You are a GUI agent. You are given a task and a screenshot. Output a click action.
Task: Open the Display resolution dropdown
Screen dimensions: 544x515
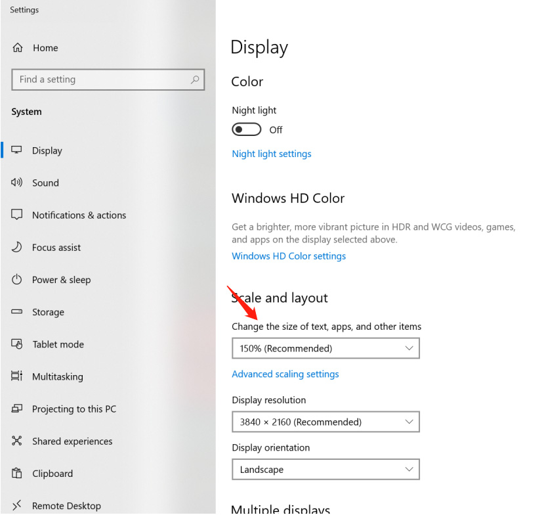(325, 422)
